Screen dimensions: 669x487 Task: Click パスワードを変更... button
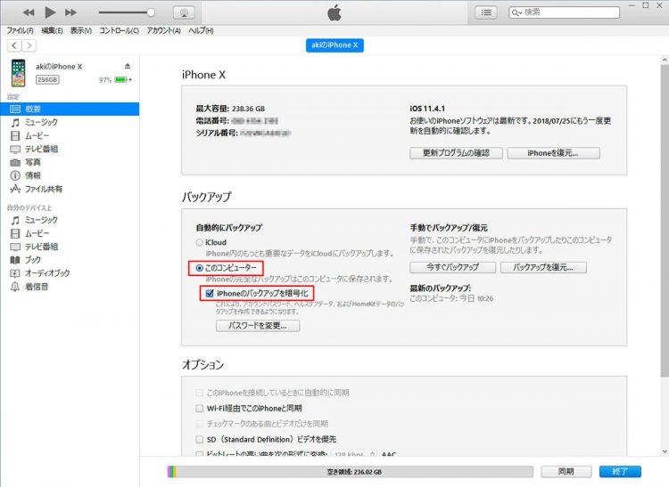(x=258, y=326)
